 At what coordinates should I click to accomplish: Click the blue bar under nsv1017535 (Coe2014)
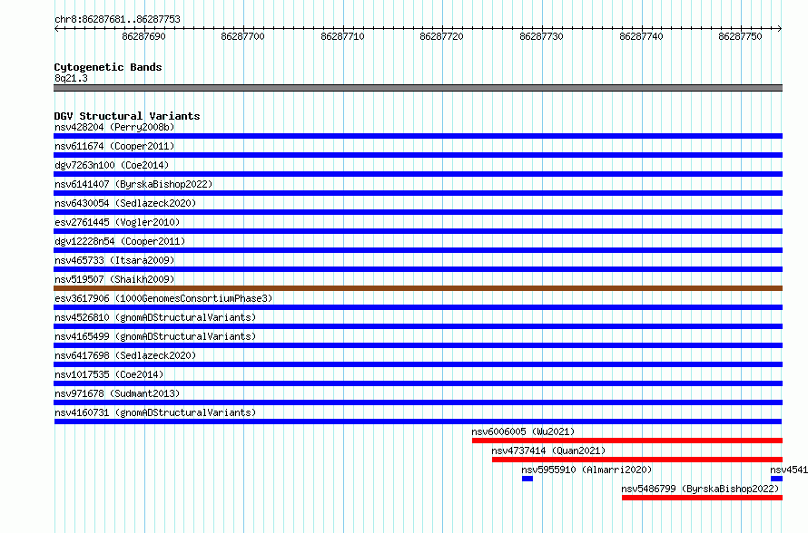click(418, 383)
